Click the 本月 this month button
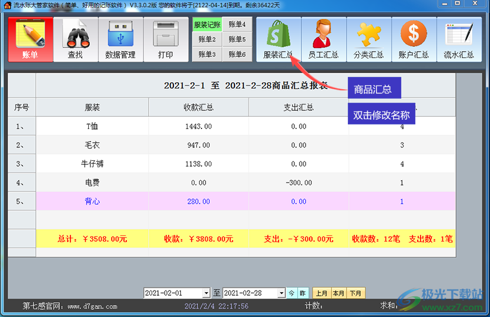490x317 pixels. pyautogui.click(x=338, y=293)
